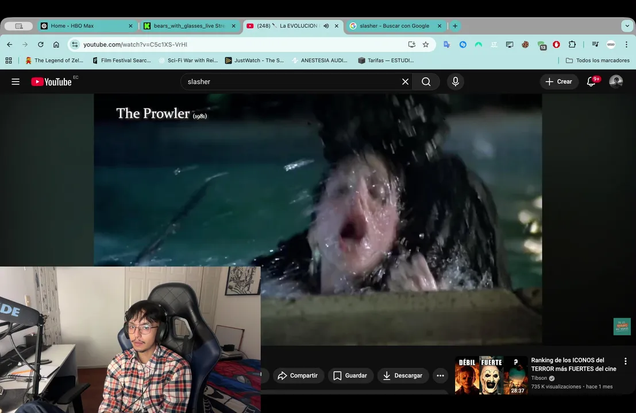
Task: Expand the tab search dropdown arrow
Action: coord(627,26)
